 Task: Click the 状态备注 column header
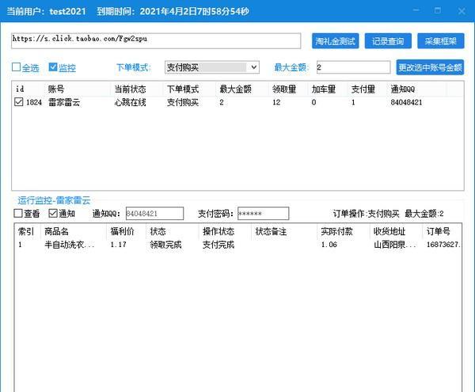[271, 231]
